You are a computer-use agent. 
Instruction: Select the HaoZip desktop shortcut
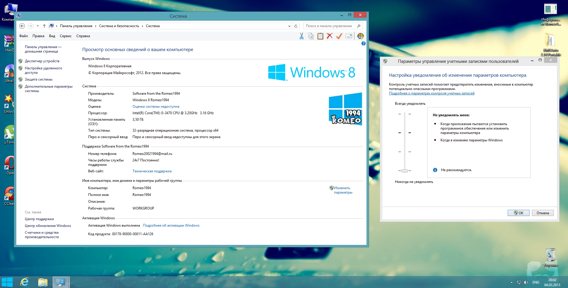[x=9, y=43]
